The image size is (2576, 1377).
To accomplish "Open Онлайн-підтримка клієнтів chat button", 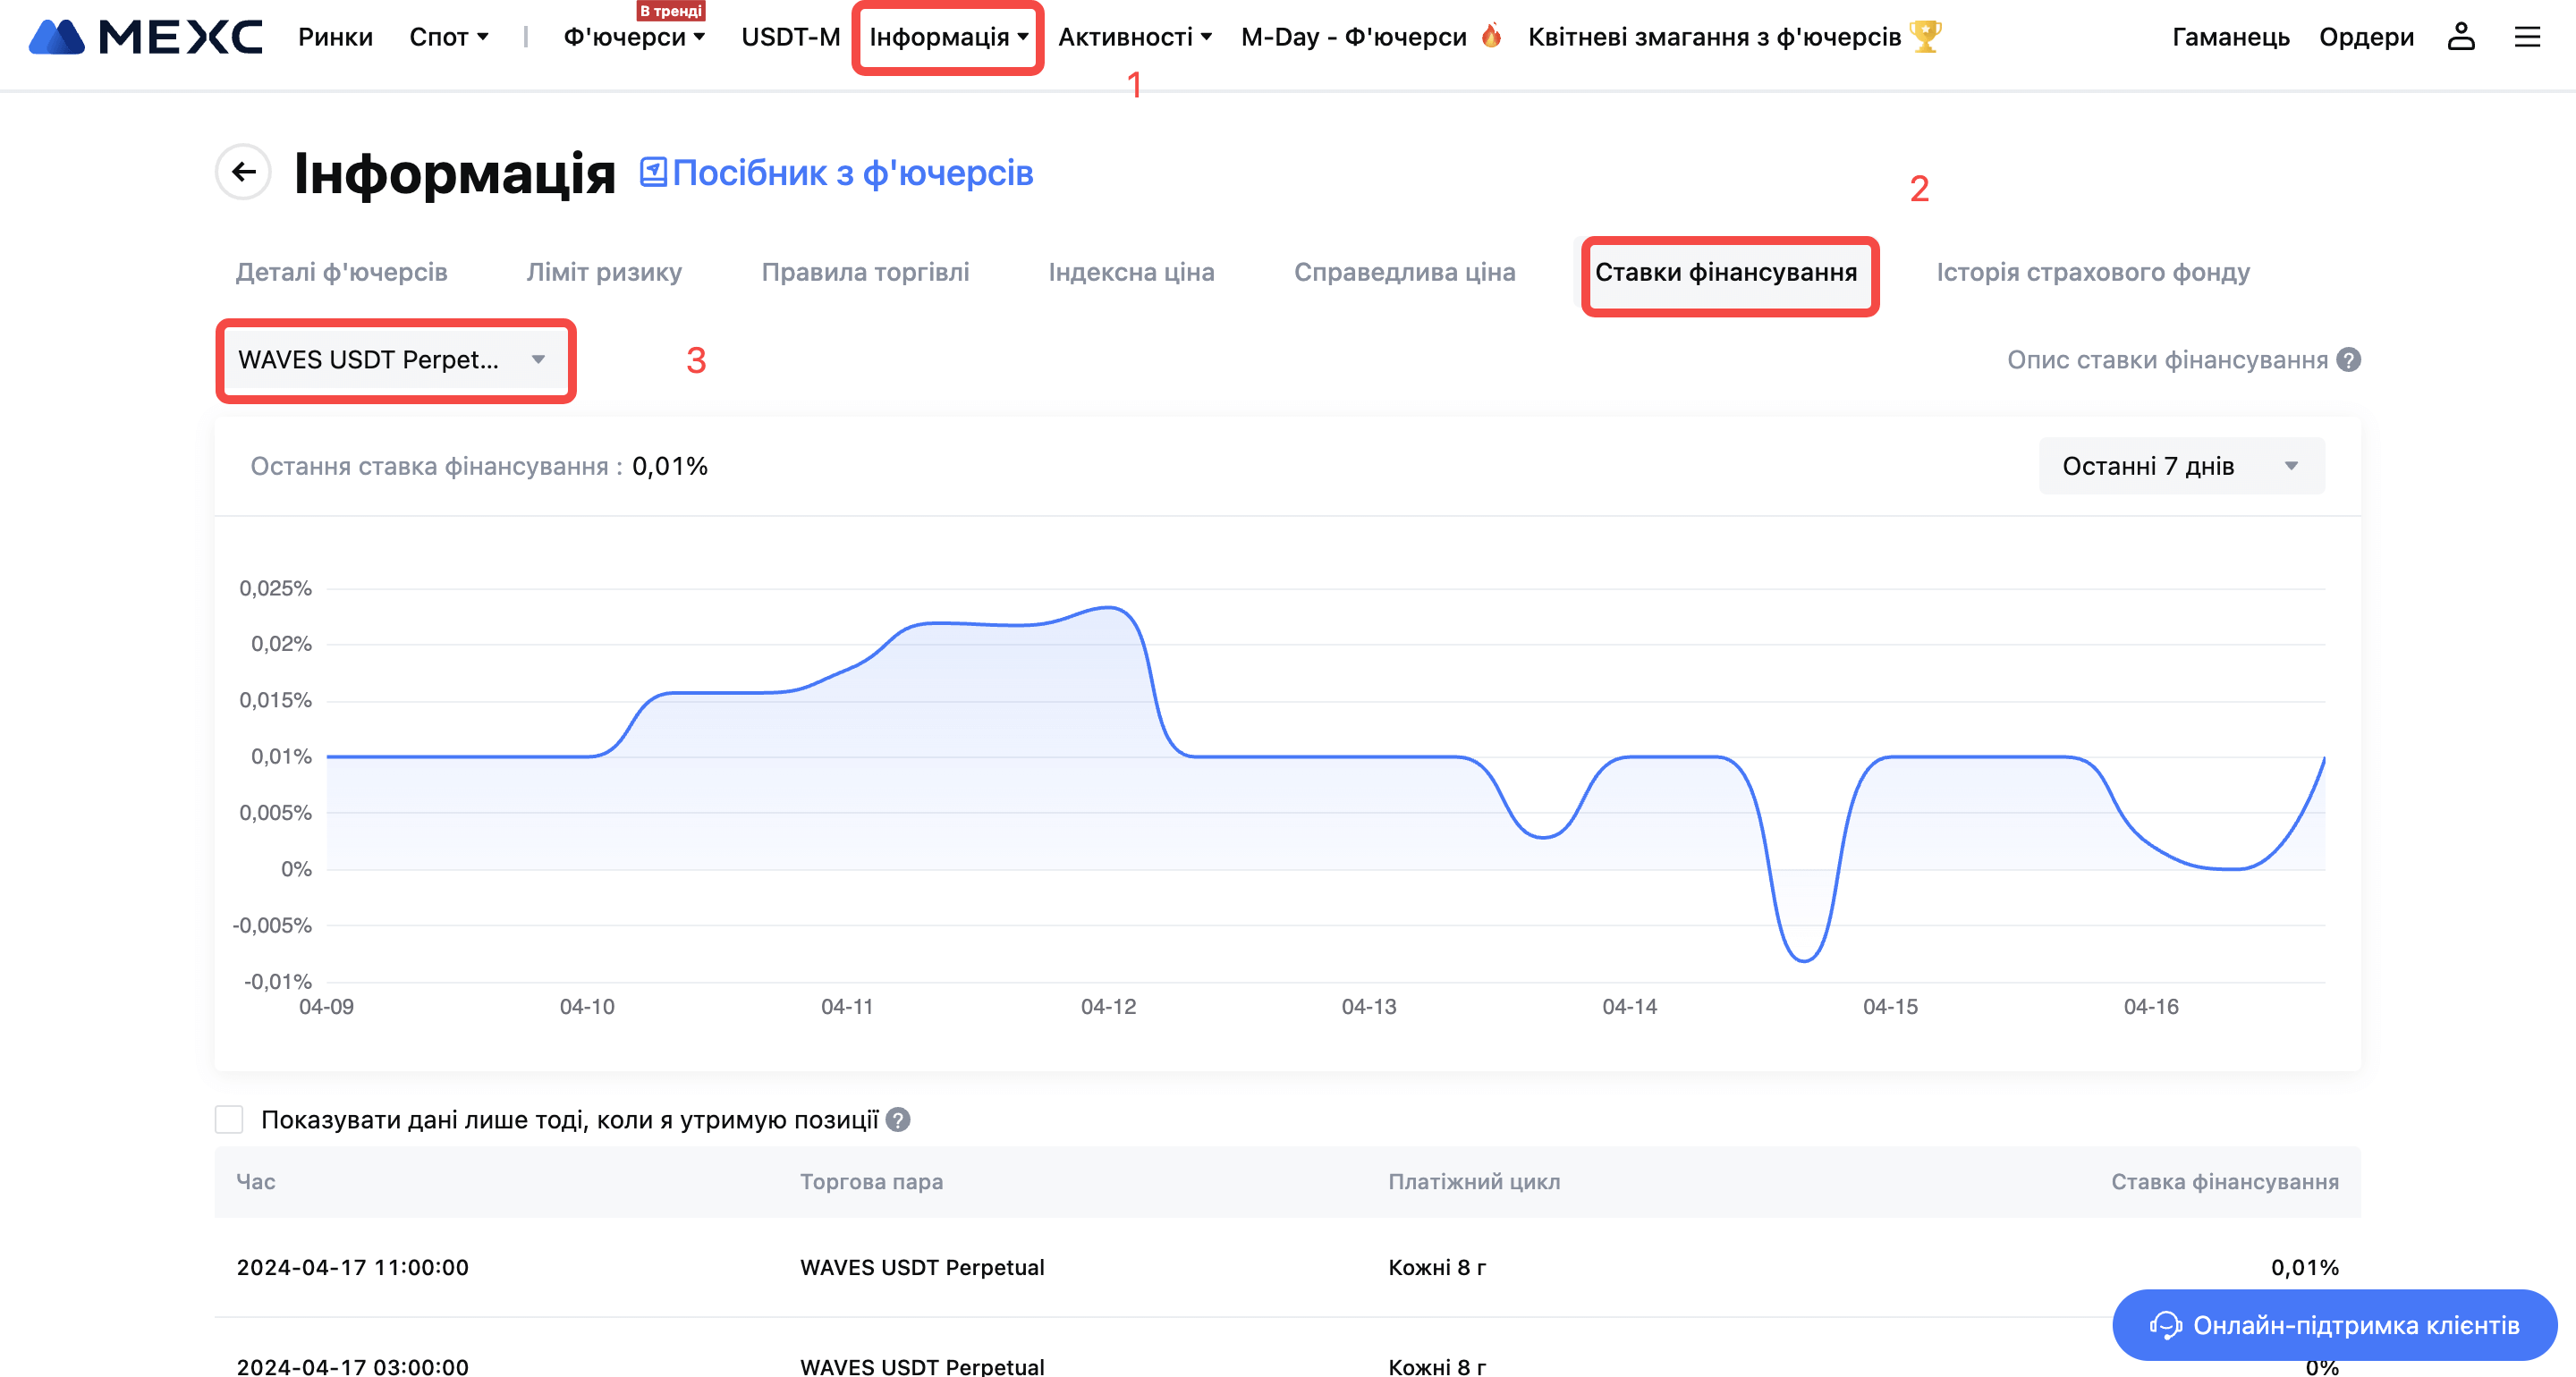I will [2334, 1325].
